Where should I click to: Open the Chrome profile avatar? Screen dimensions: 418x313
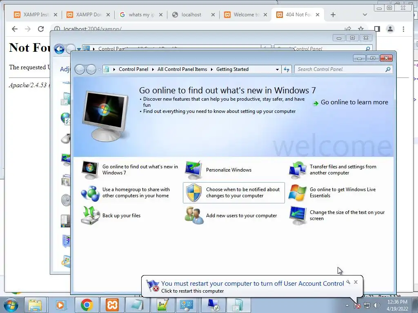pos(390,29)
